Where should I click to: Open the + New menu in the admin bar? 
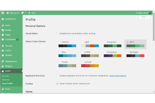click(32, 13)
